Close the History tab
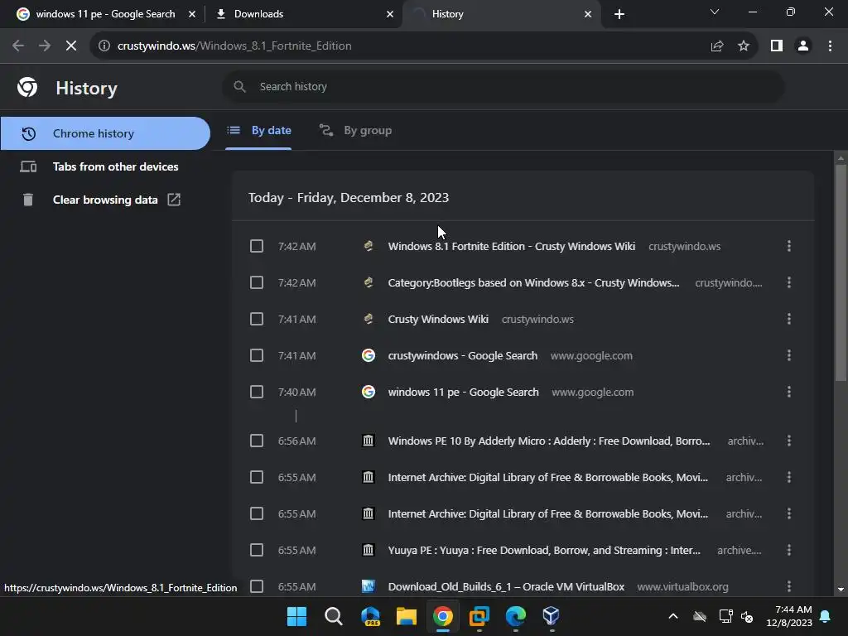Screen dimensions: 848x636 click(588, 14)
